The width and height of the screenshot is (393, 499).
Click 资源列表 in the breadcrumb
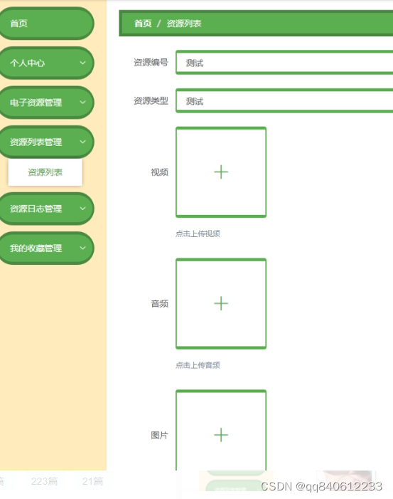pos(184,23)
